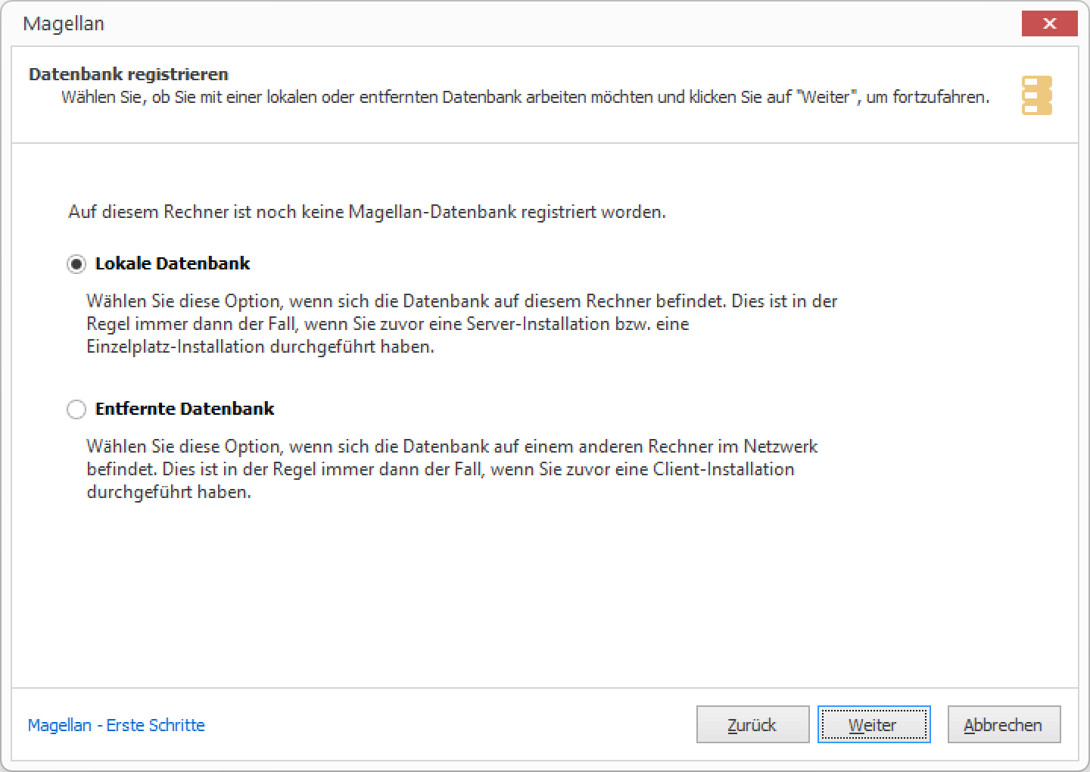Choose the Entfernte Datenbank option

pos(76,409)
